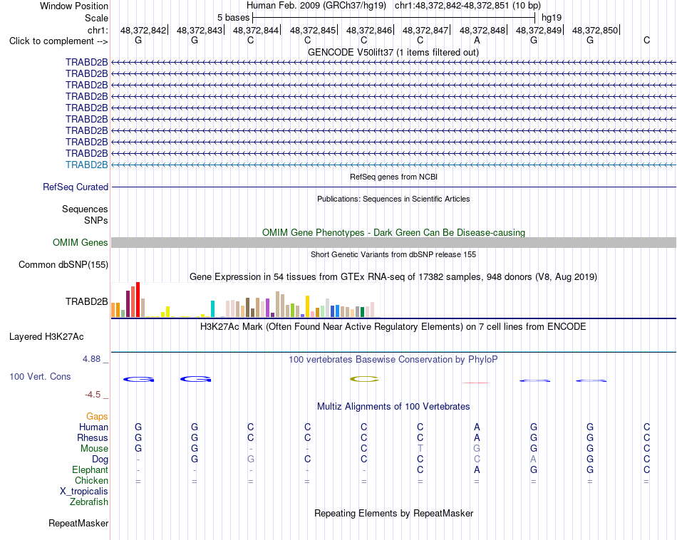The width and height of the screenshot is (677, 540).
Task: Click the purple GTEx expression bar
Action: point(268,308)
